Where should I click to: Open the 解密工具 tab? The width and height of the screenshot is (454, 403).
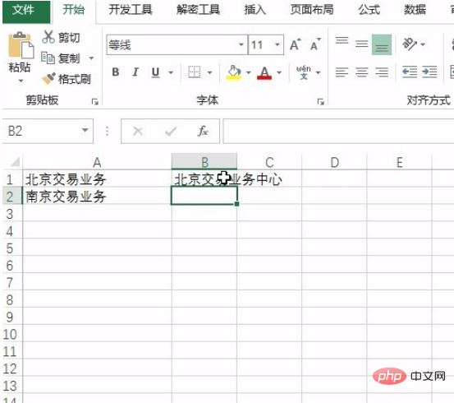click(x=199, y=10)
